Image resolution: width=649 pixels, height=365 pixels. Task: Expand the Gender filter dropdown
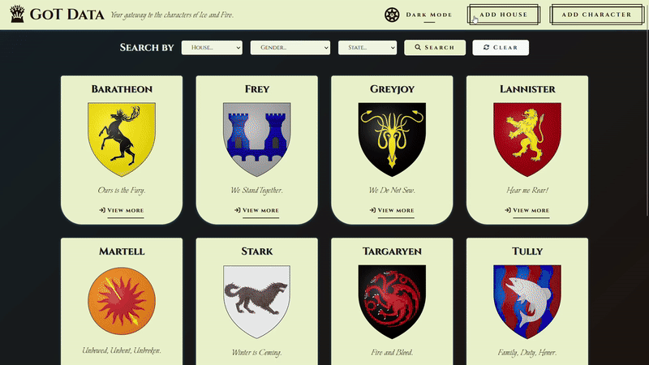point(290,48)
